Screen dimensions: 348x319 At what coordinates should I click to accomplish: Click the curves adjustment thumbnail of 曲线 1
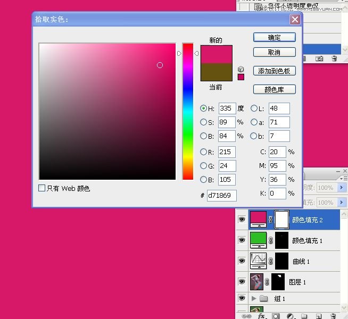tap(258, 261)
